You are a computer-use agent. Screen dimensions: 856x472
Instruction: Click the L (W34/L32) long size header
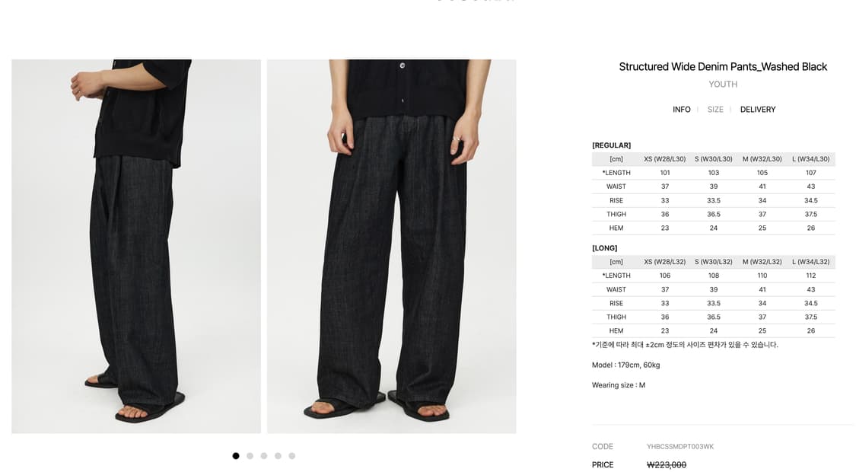tap(810, 262)
